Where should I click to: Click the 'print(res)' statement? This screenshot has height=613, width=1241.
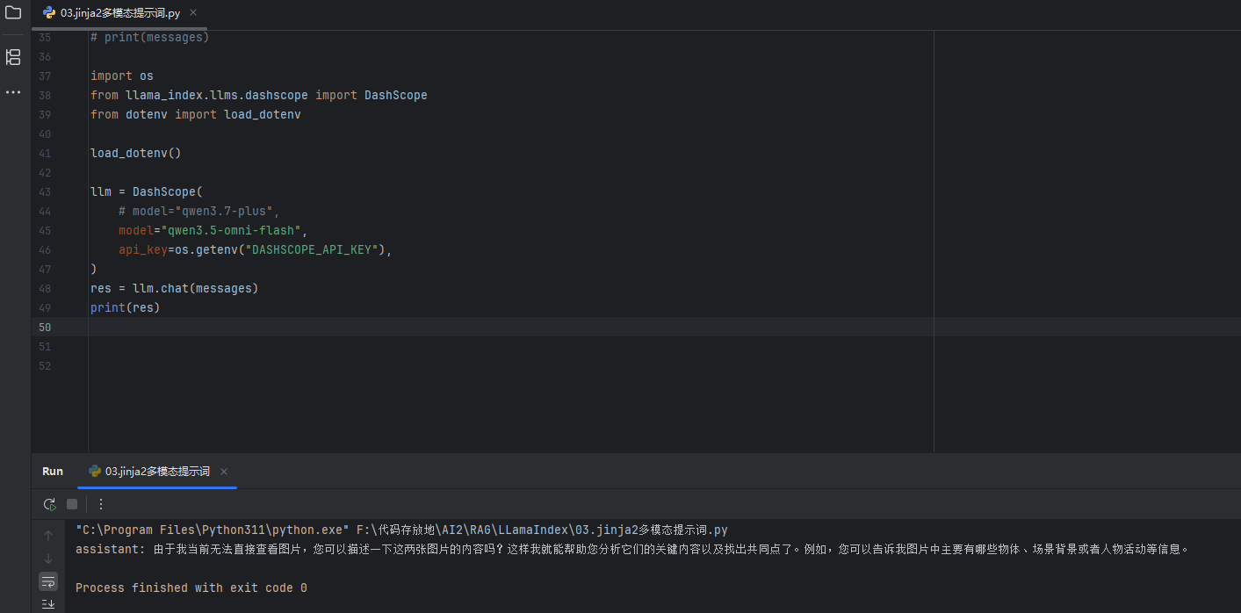(x=126, y=307)
